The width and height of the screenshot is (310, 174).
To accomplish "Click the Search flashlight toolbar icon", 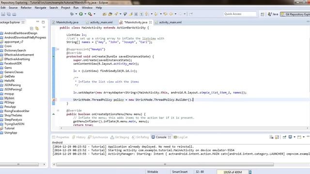I will (125, 14).
